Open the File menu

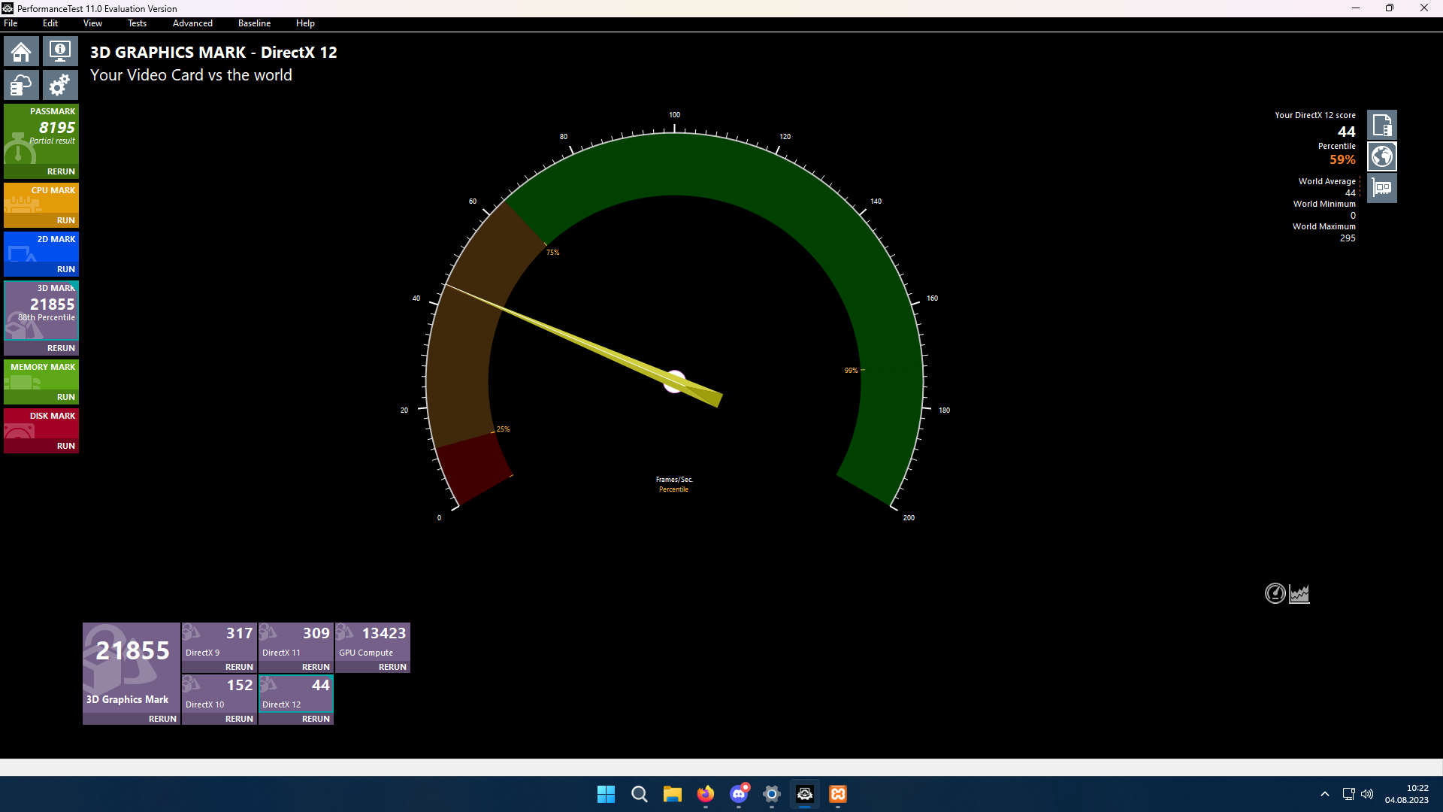tap(11, 23)
